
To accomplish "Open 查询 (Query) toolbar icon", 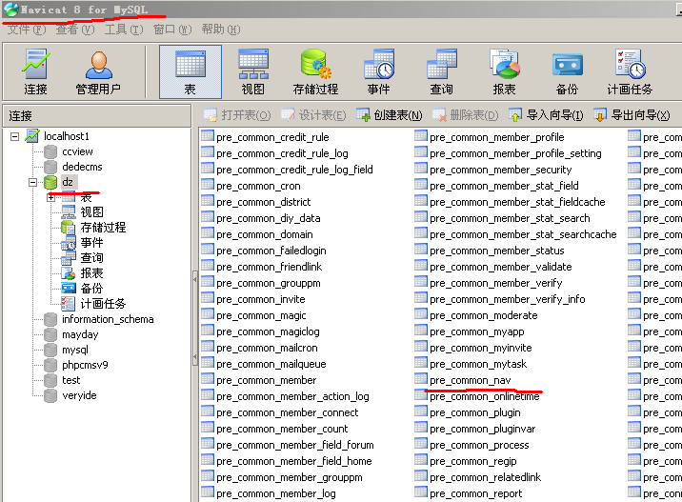I will (x=441, y=72).
